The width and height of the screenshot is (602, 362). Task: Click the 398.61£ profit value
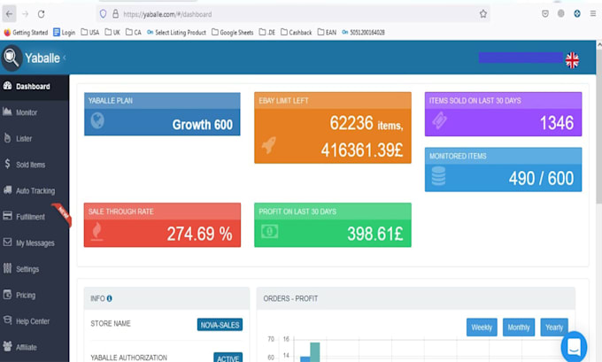[x=375, y=234]
